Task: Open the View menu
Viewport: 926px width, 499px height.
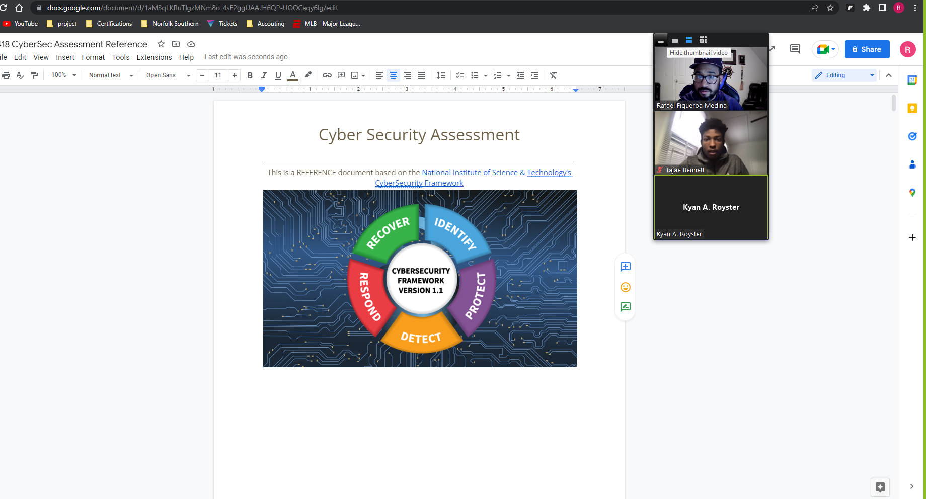Action: tap(41, 57)
